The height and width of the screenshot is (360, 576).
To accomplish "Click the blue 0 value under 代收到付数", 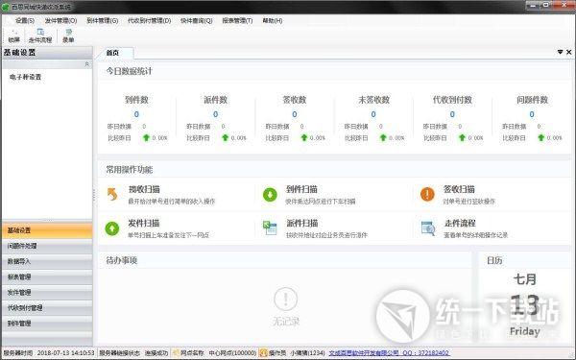I will tap(452, 114).
